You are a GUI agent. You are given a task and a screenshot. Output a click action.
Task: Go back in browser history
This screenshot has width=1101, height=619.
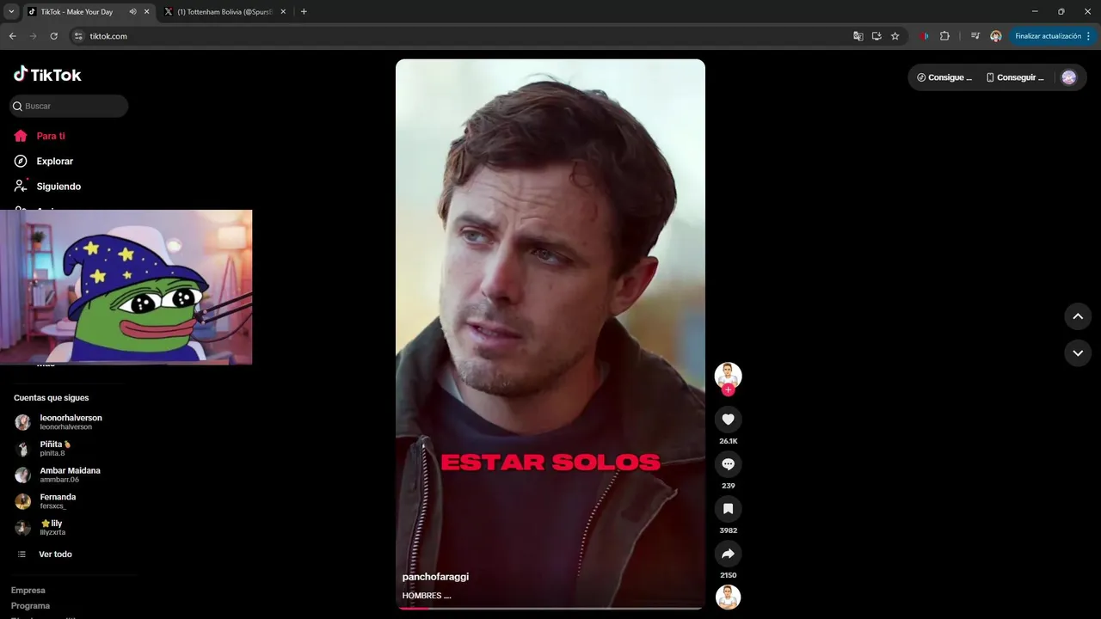12,36
